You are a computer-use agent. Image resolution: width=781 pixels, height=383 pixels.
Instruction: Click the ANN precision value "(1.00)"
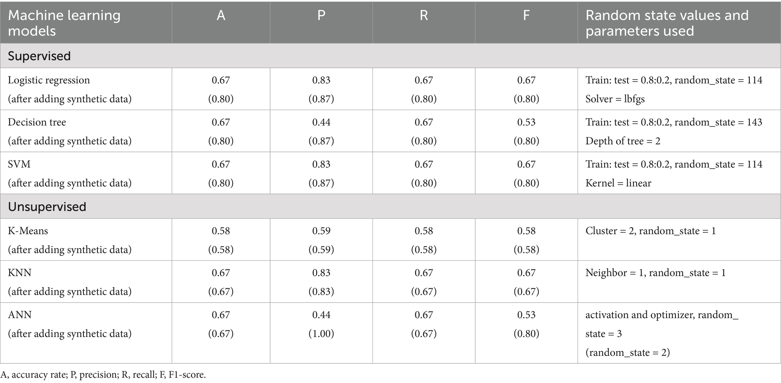[321, 334]
